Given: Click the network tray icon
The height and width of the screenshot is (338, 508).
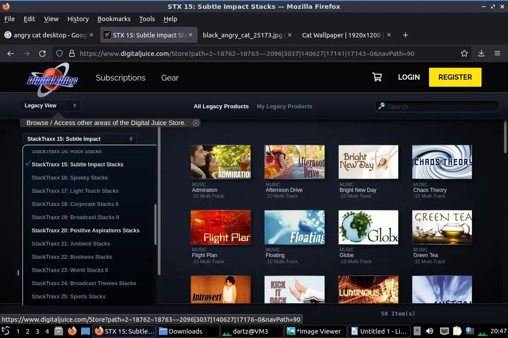Looking at the screenshot, I should 444,331.
